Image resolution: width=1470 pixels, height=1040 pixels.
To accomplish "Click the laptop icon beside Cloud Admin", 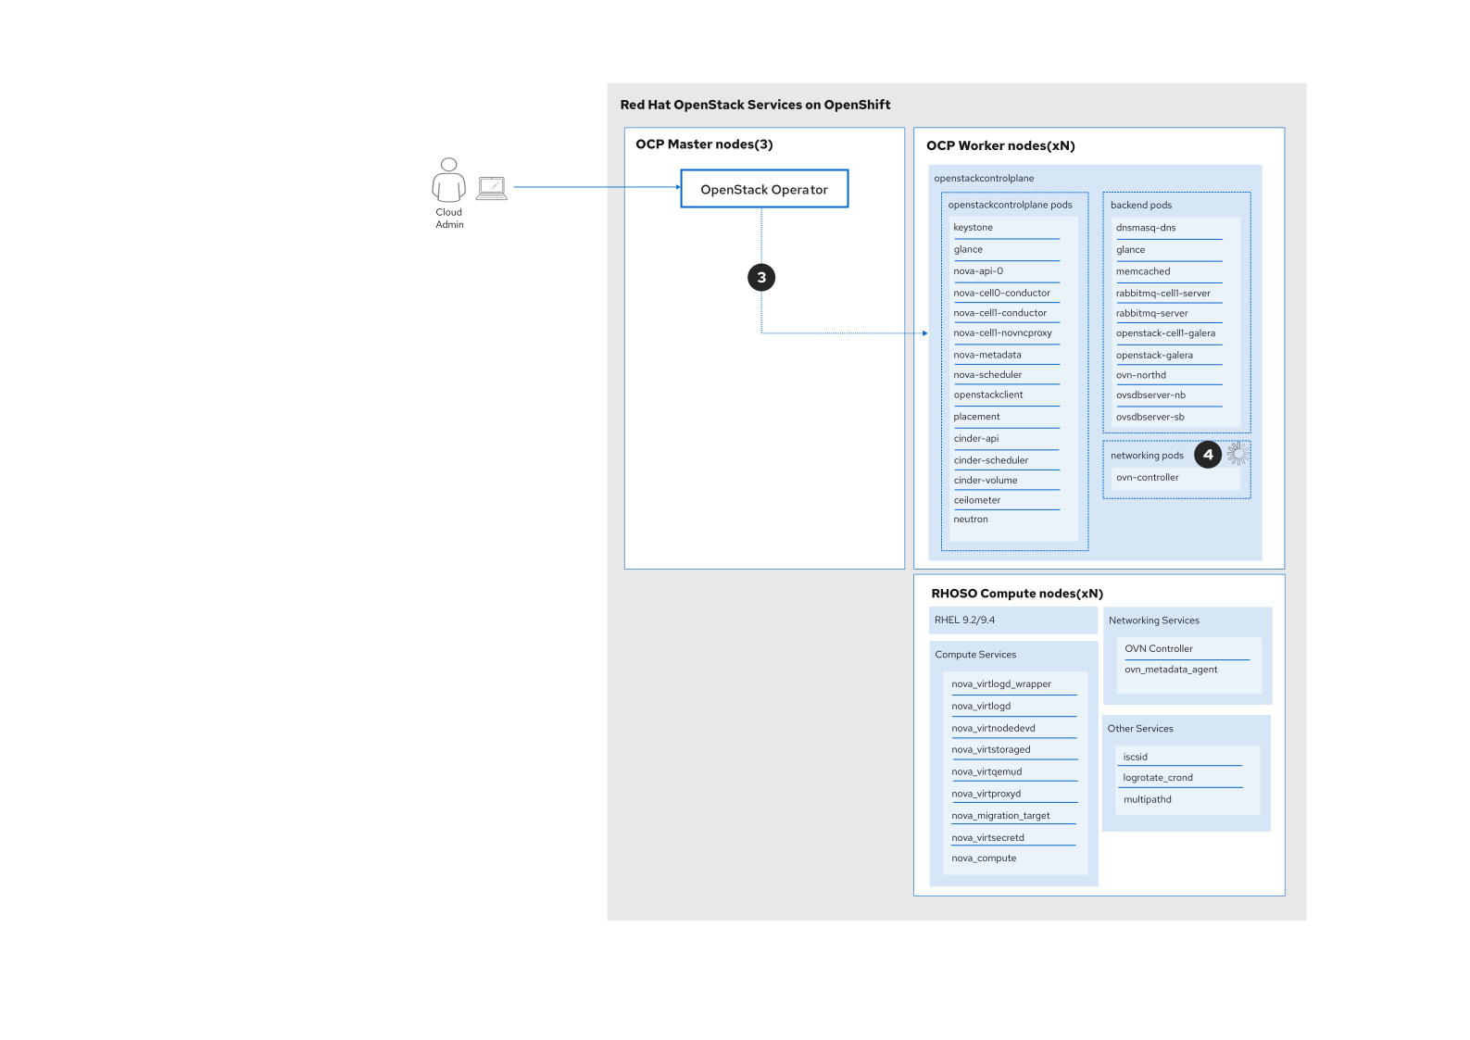I will click(492, 189).
